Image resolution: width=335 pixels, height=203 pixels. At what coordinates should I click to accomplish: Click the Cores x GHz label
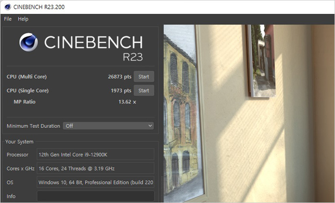pos(21,169)
